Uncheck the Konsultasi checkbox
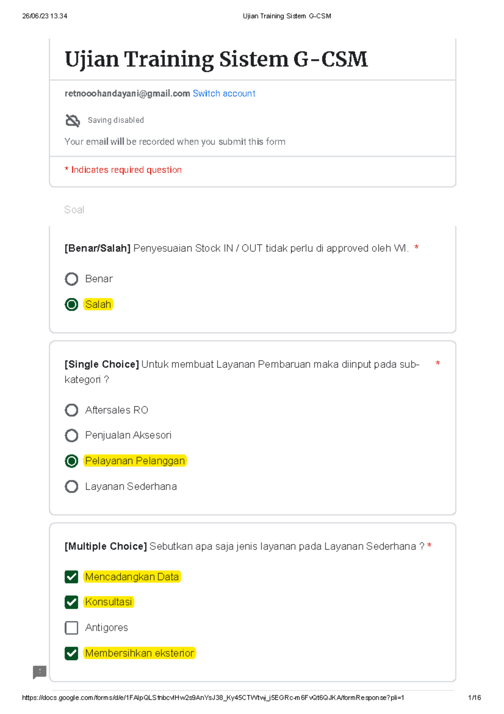Screen dimensions: 504x714 71,602
